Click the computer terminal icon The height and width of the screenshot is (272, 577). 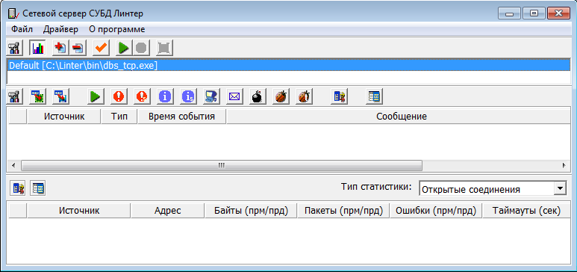(210, 96)
